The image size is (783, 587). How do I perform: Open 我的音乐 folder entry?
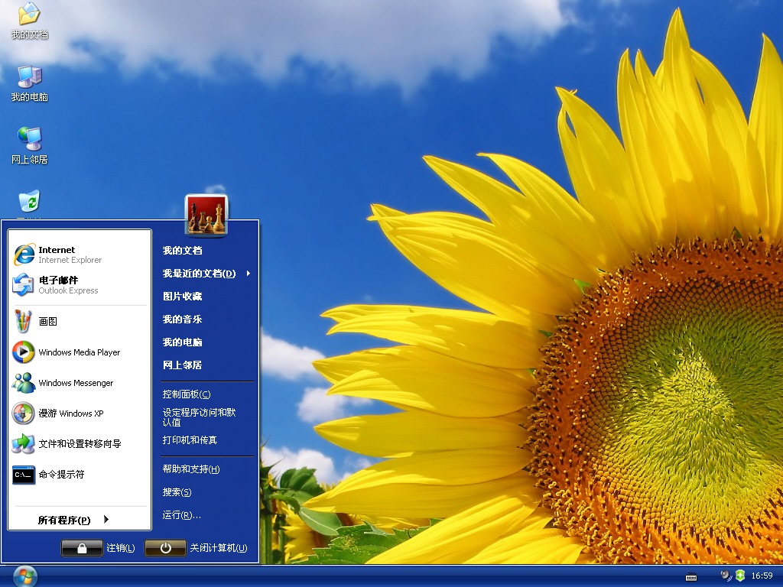[x=182, y=319]
